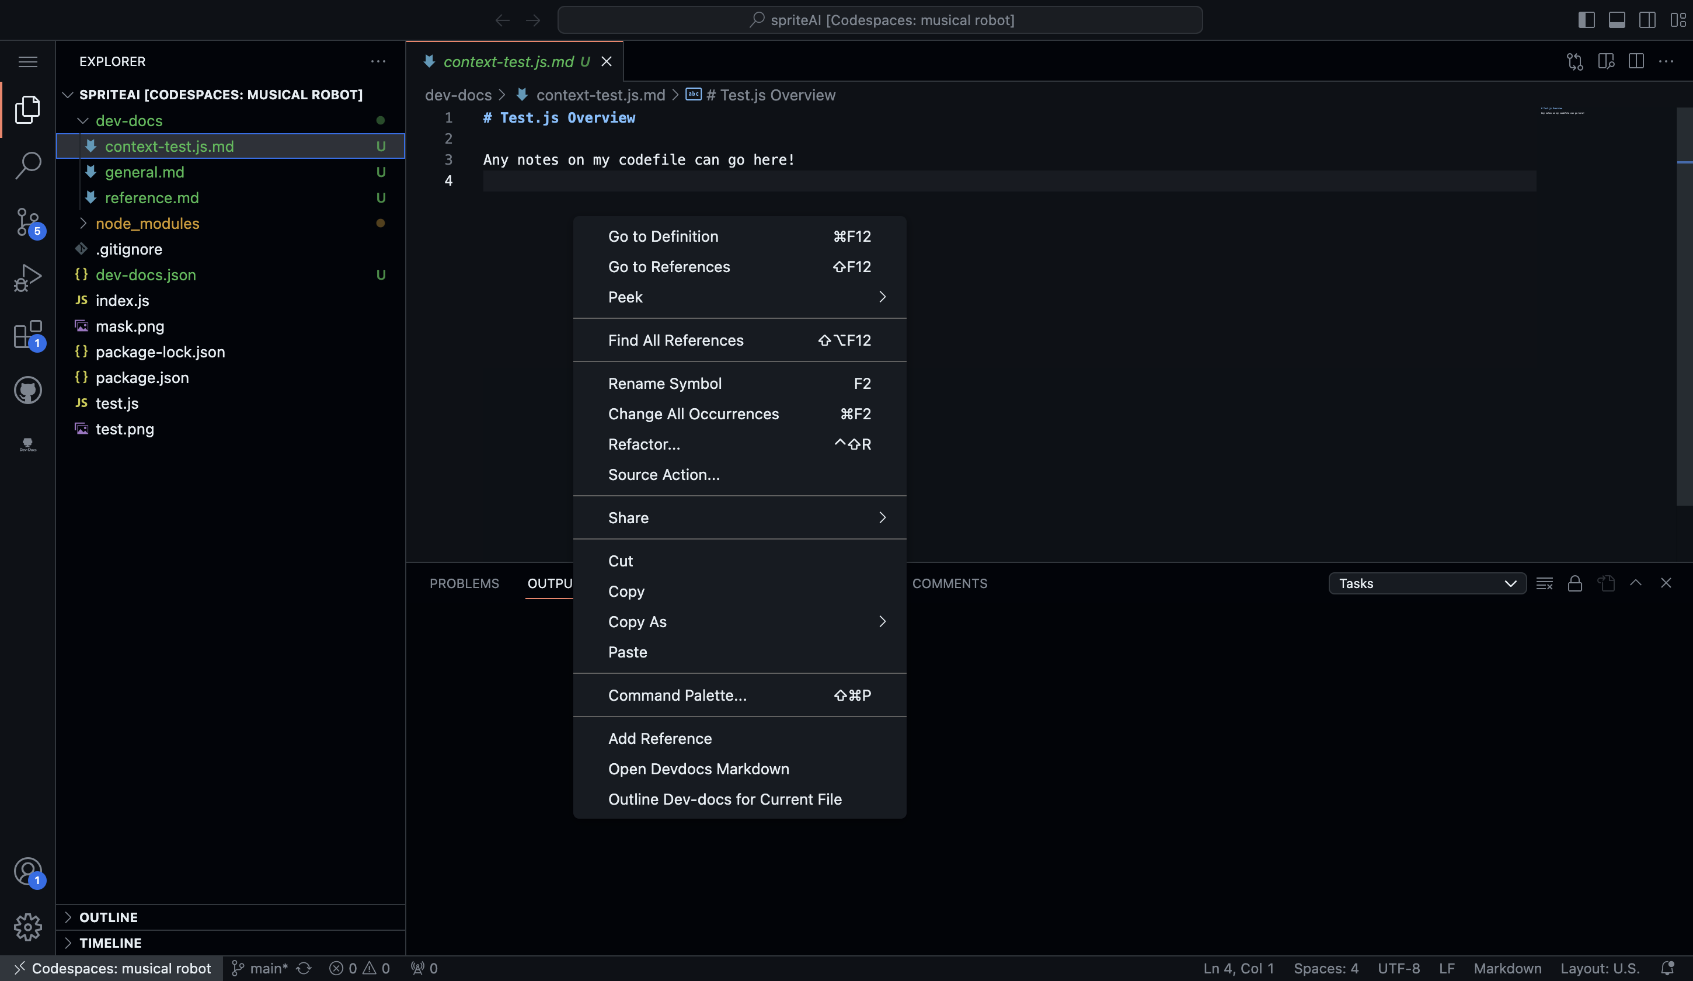Open the Source Control view
This screenshot has height=981, width=1693.
coord(27,222)
